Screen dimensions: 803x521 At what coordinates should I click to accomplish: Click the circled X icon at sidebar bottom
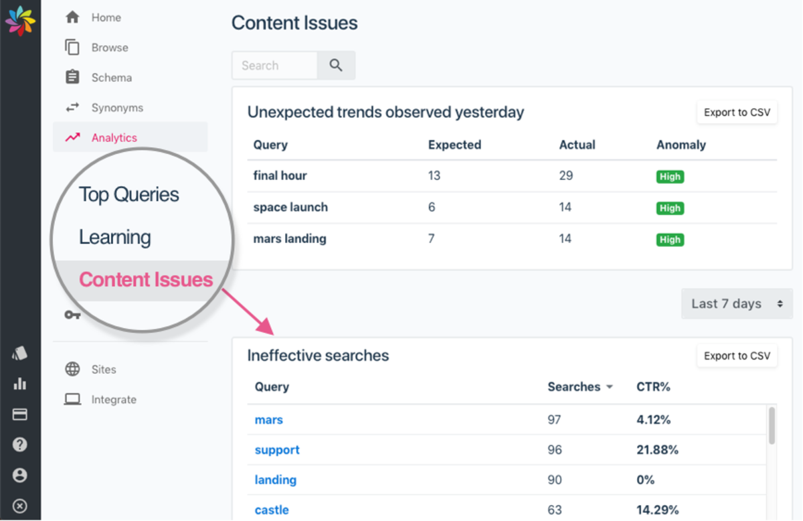20,506
